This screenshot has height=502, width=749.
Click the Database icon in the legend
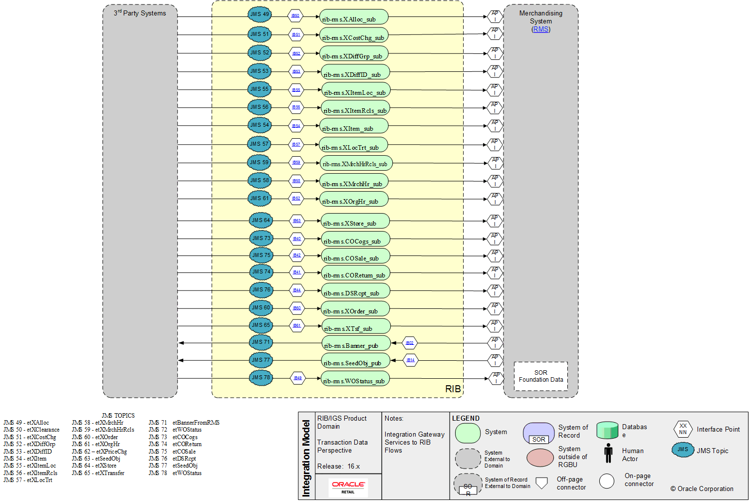pos(607,430)
